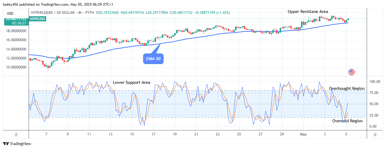The width and height of the screenshot is (386, 149).
Task: Click the 'Overbought Region' label
Action: [x=347, y=89]
